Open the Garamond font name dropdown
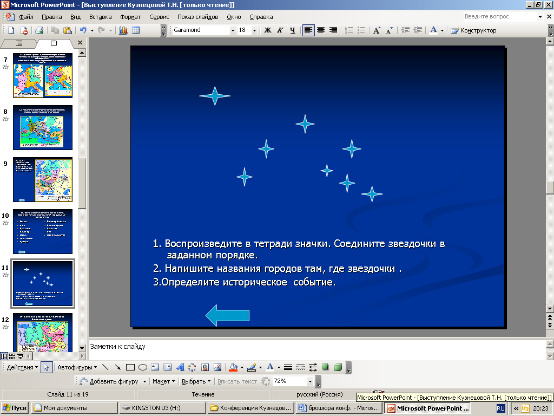Screen dimensions: 554x416 tap(233, 30)
